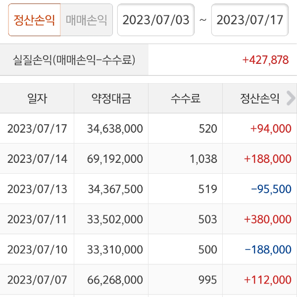Select the 2023/07/17 row date
This screenshot has height=297, width=297.
tap(37, 129)
